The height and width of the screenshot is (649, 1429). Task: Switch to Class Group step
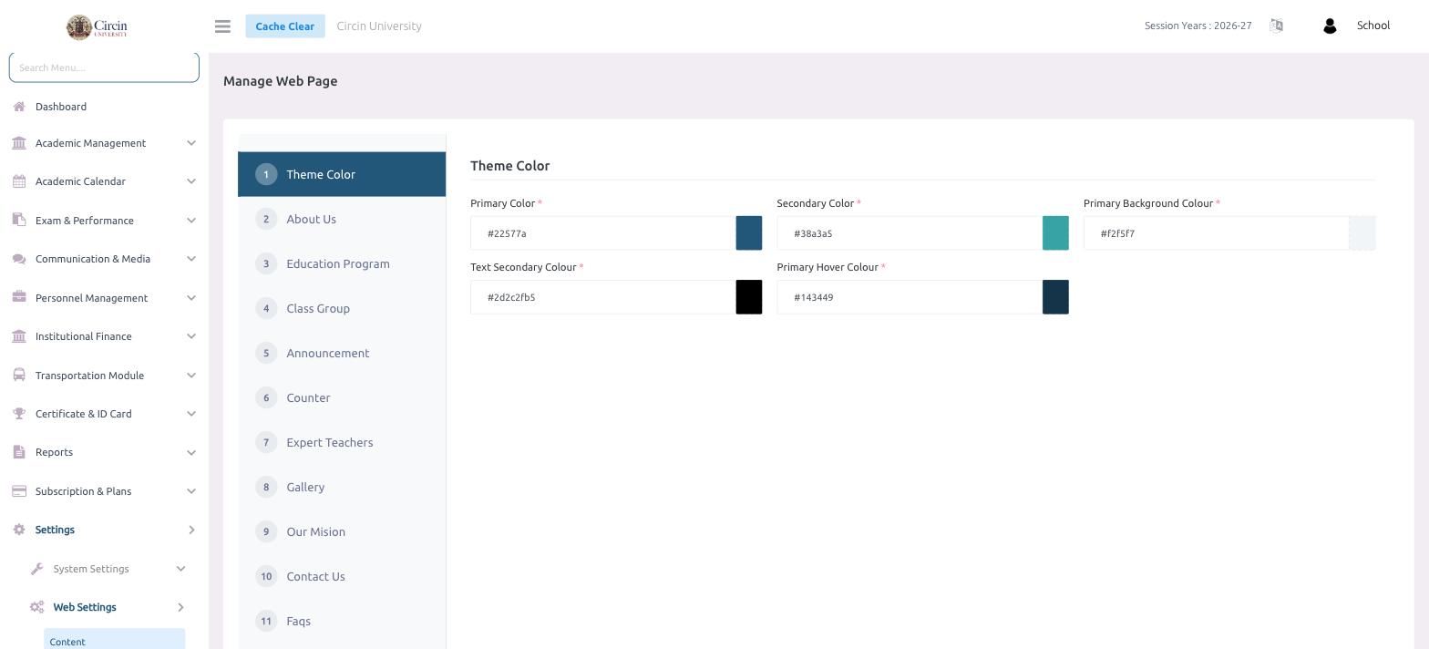[x=342, y=308]
